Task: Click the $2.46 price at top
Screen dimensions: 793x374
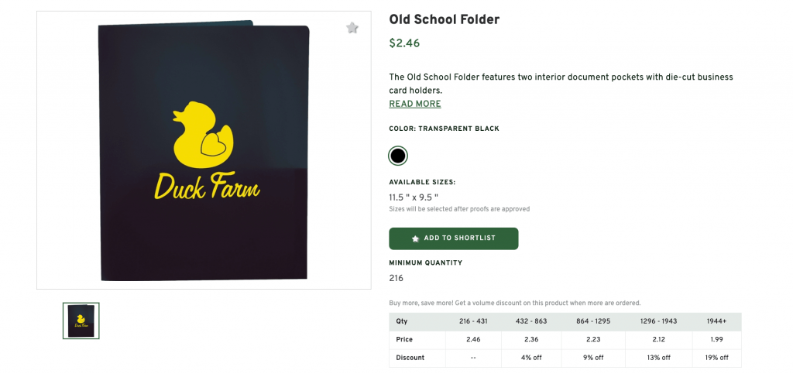Action: (404, 43)
